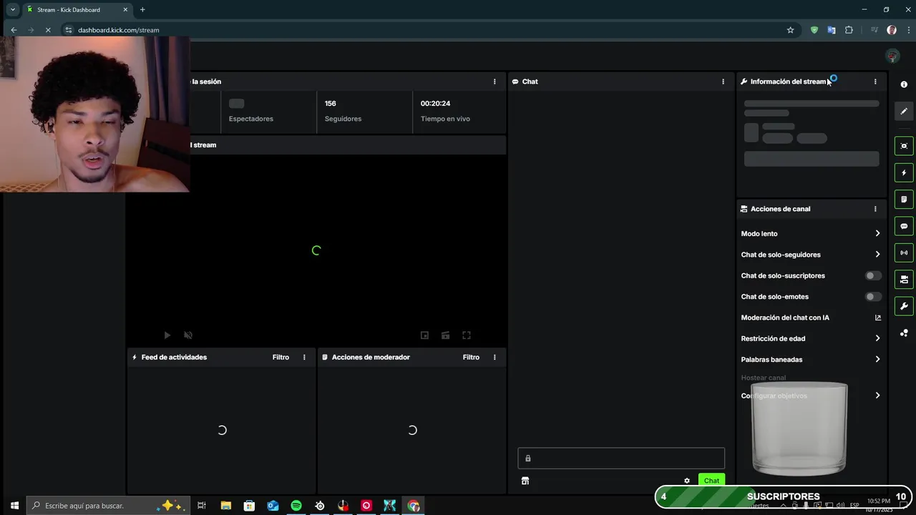The image size is (916, 515).
Task: Click the pencil edit layout icon
Action: tap(904, 111)
